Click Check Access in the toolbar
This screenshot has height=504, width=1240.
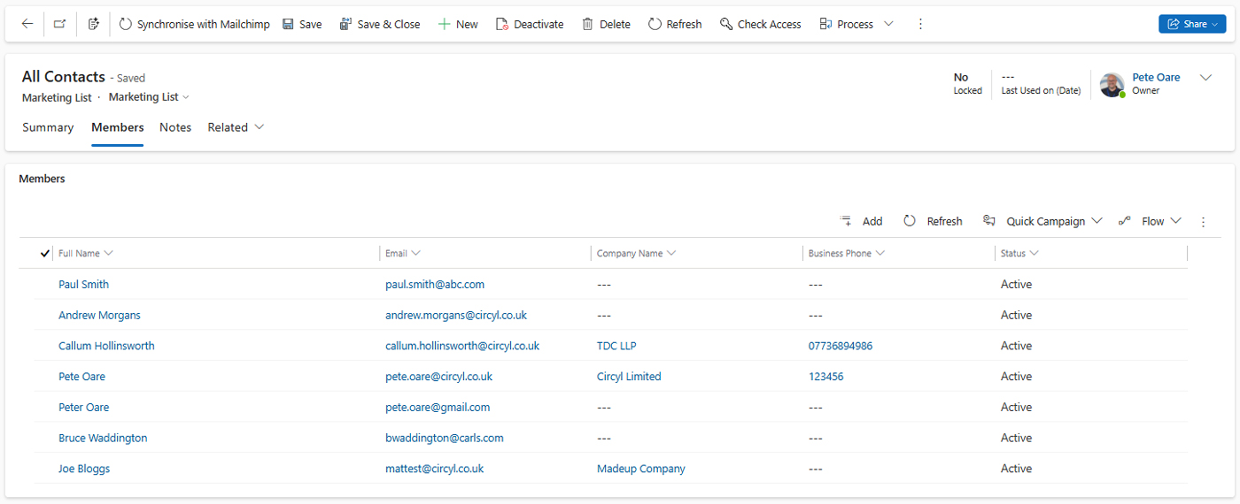760,24
